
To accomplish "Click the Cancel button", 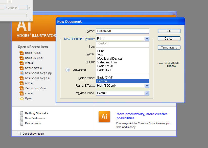I will 169,39.
